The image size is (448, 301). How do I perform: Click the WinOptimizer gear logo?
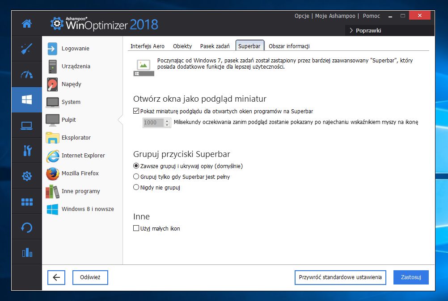click(57, 23)
